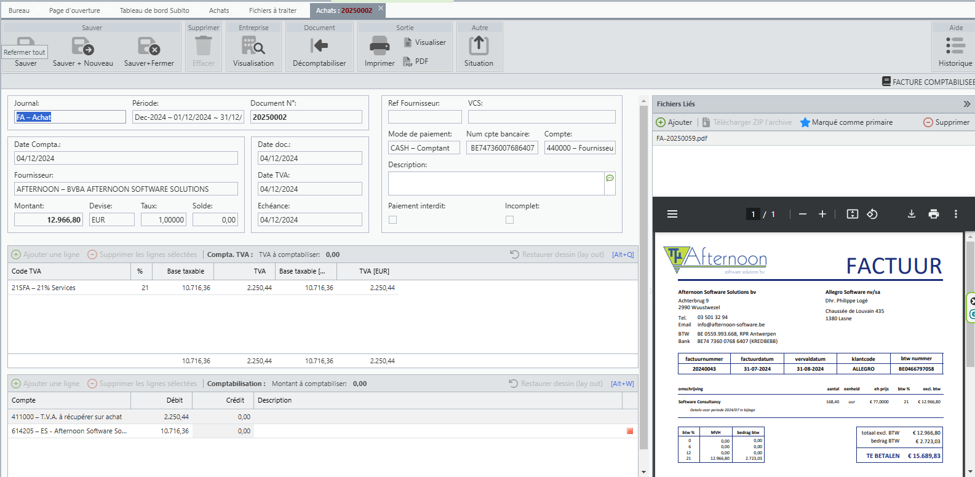975x477 pixels.
Task: Switch to Fichiers à traiter tab
Action: point(273,10)
